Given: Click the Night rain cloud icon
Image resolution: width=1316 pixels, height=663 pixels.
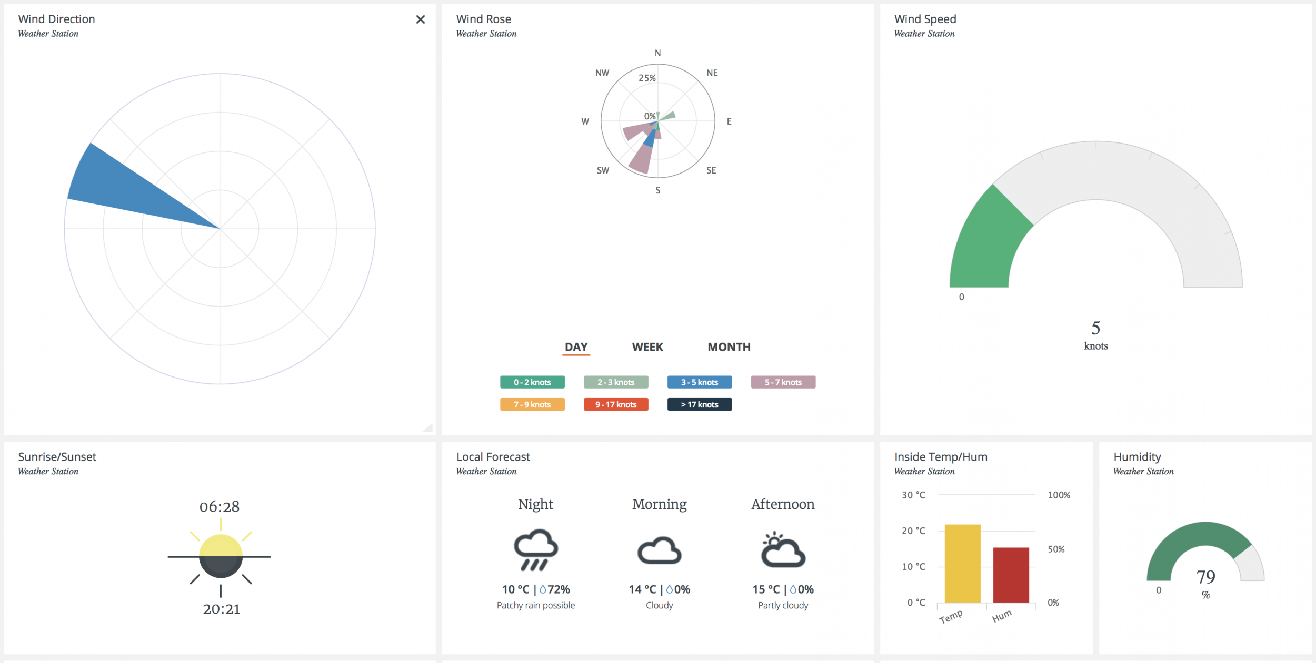Looking at the screenshot, I should coord(535,550).
